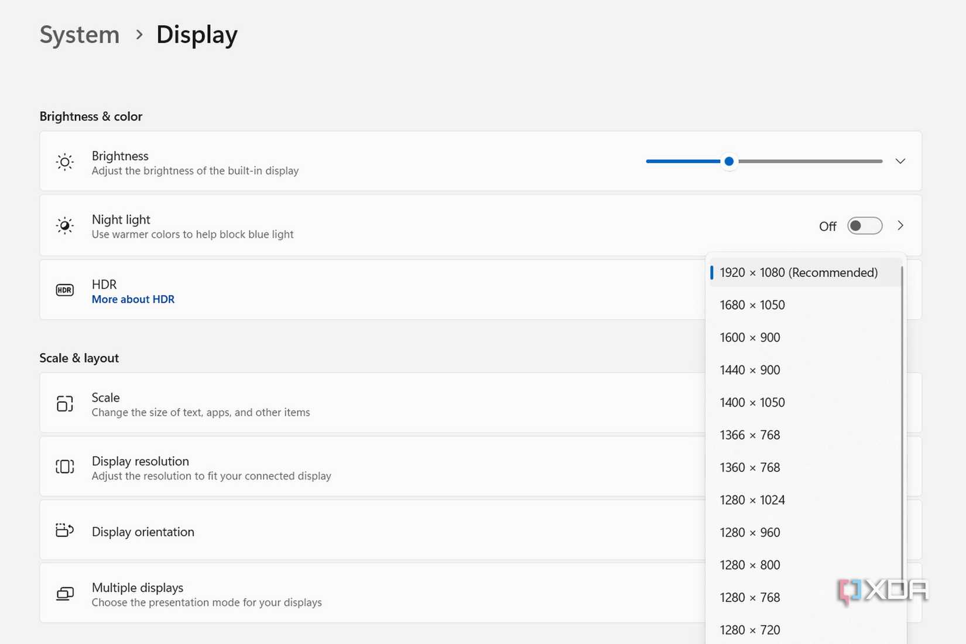The height and width of the screenshot is (644, 966).
Task: Click the Display resolution row label
Action: pos(141,461)
